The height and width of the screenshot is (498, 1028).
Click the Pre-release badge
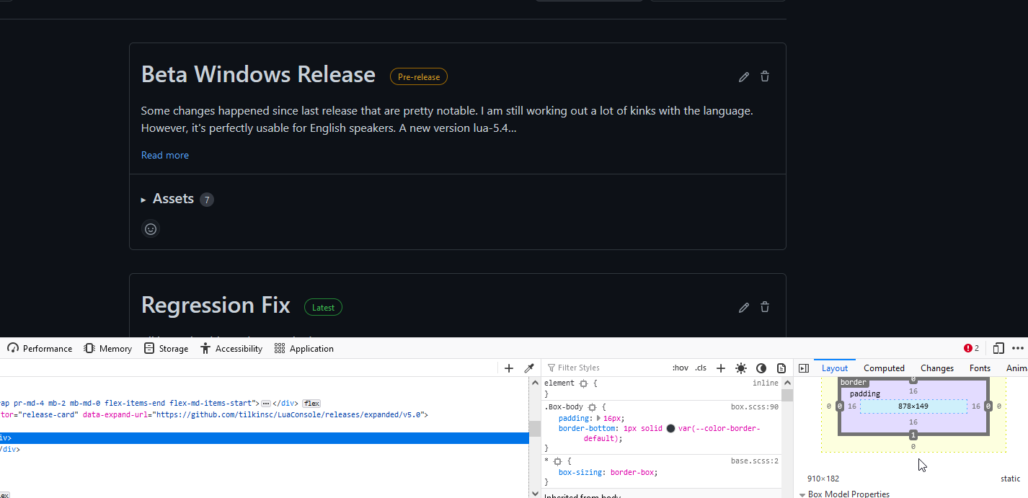[x=419, y=76]
